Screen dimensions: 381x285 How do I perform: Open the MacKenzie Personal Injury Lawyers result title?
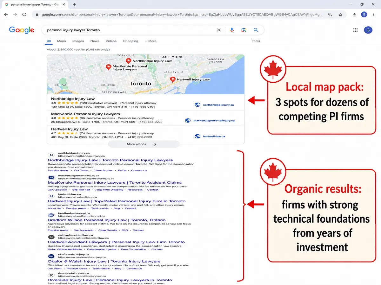[x=115, y=182]
